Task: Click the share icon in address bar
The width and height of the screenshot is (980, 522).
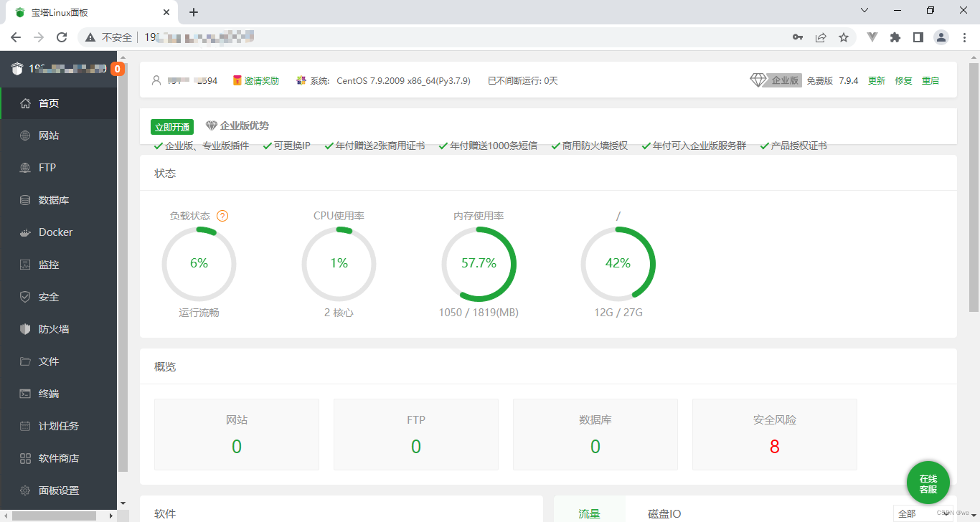Action: click(x=821, y=37)
